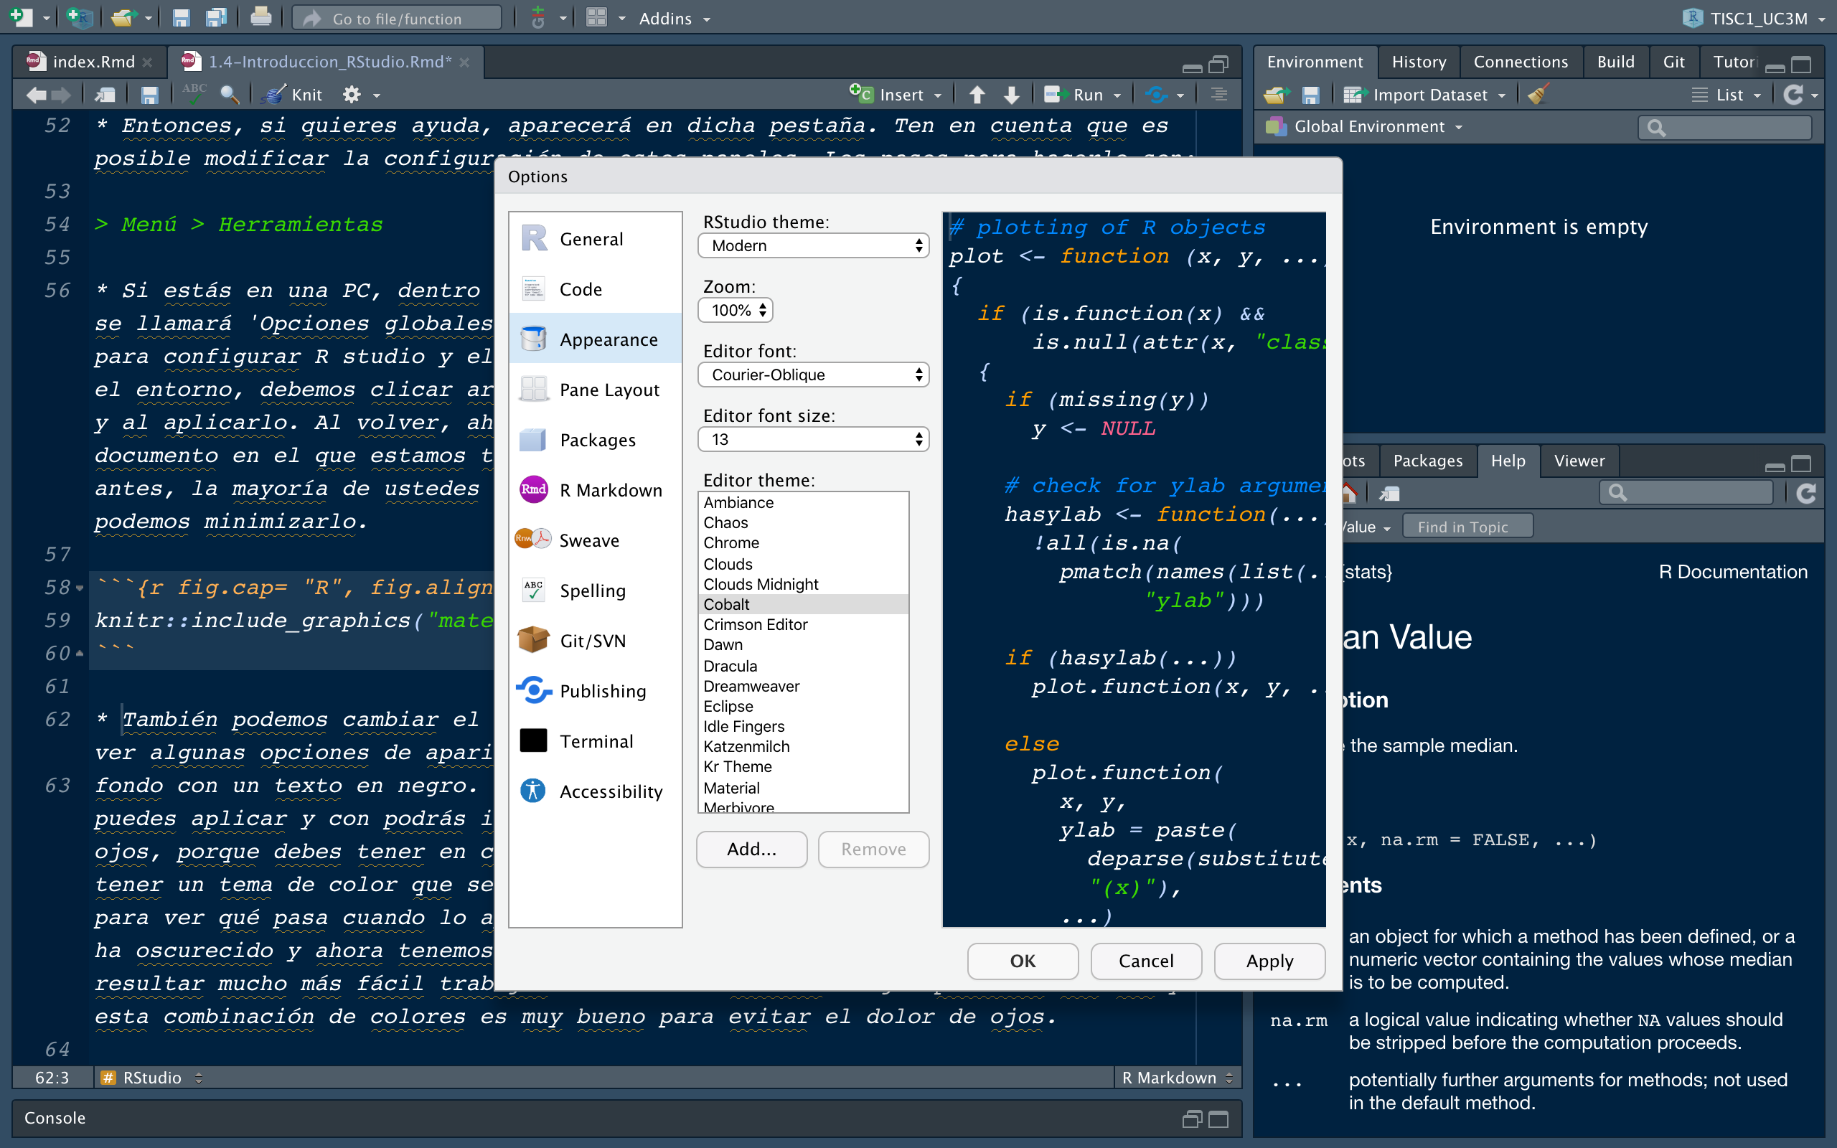The height and width of the screenshot is (1148, 1837).
Task: Click the workspace panes grid icon
Action: click(596, 17)
